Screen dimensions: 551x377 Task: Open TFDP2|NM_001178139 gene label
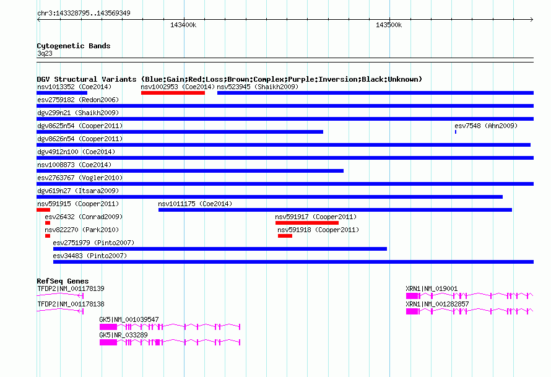(x=71, y=288)
